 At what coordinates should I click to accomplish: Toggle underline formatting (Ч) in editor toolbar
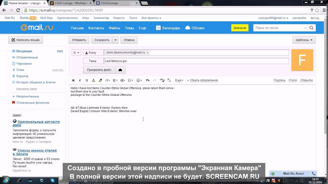coord(87,80)
